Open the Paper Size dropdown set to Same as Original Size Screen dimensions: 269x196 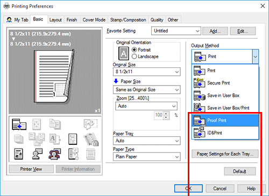click(147, 89)
